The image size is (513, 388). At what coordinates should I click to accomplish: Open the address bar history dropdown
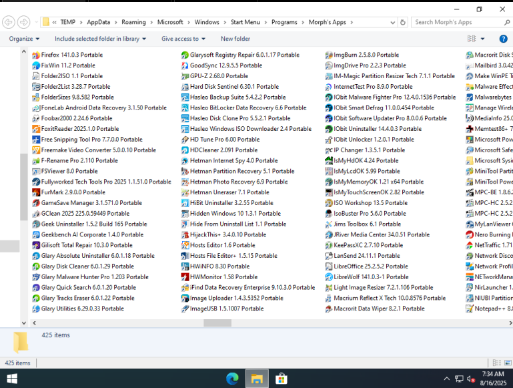[393, 22]
